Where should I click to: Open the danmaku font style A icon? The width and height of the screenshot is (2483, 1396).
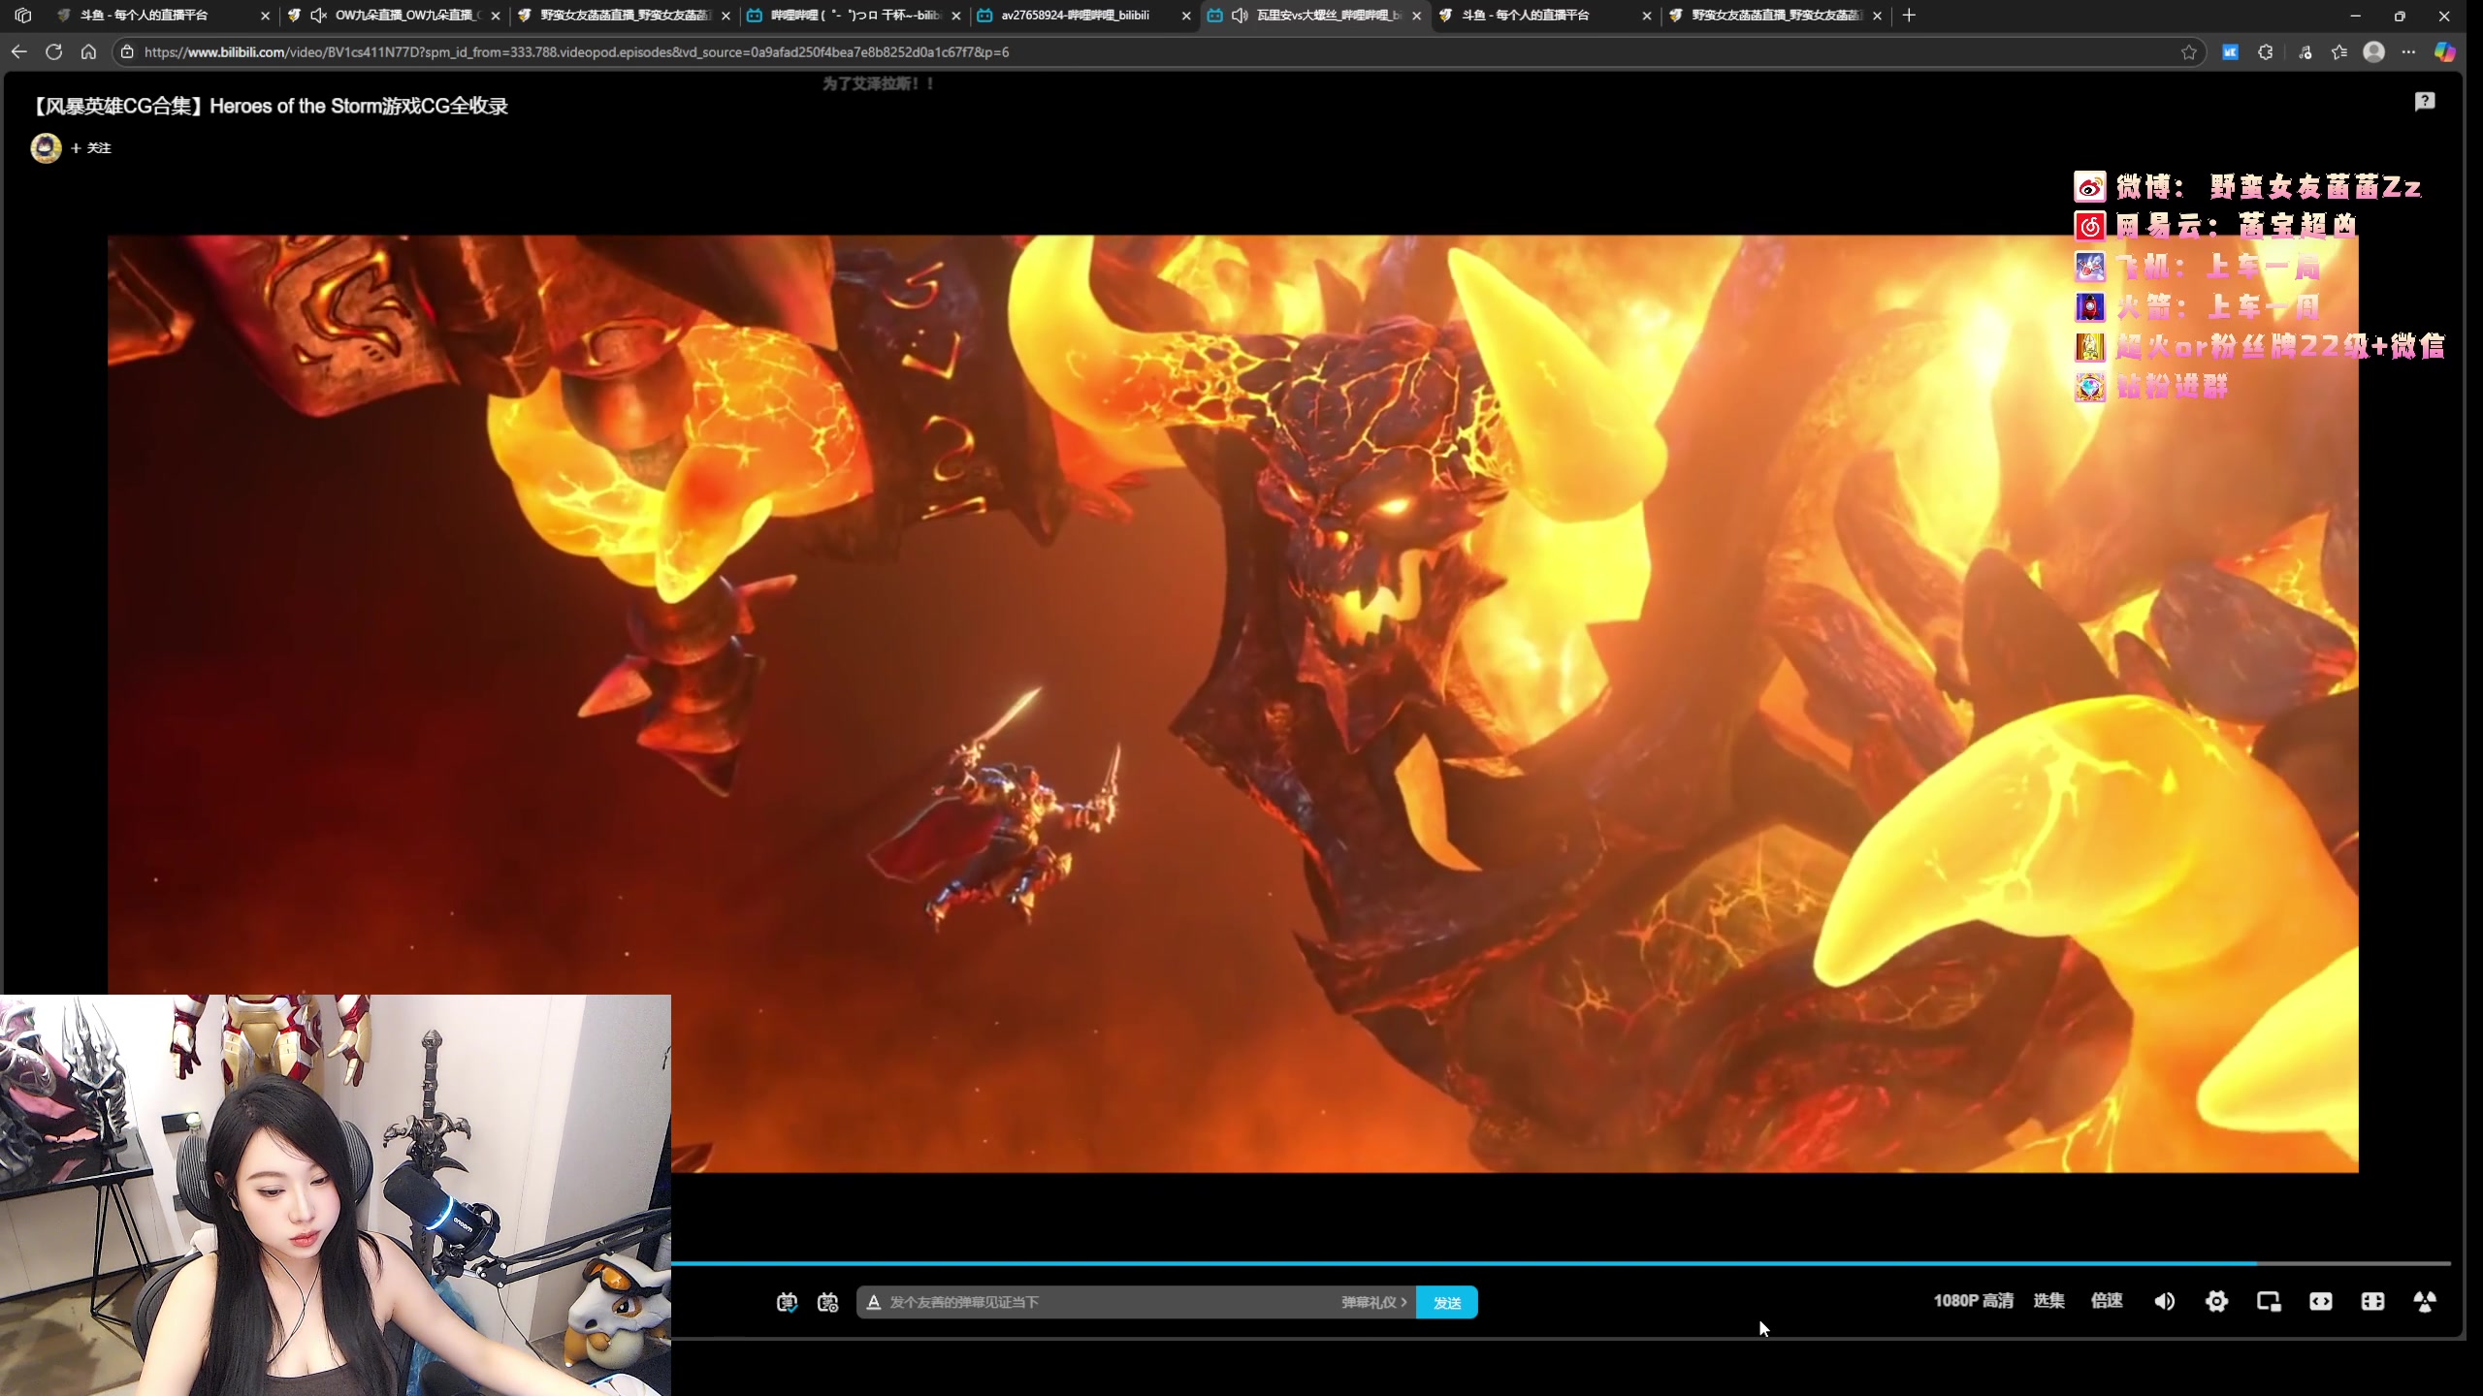pyautogui.click(x=873, y=1303)
